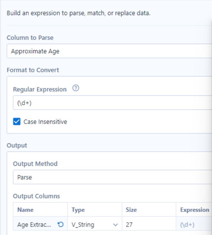Image resolution: width=212 pixels, height=235 pixels.
Task: Click the Expression cell in the output row
Action: pyautogui.click(x=194, y=224)
